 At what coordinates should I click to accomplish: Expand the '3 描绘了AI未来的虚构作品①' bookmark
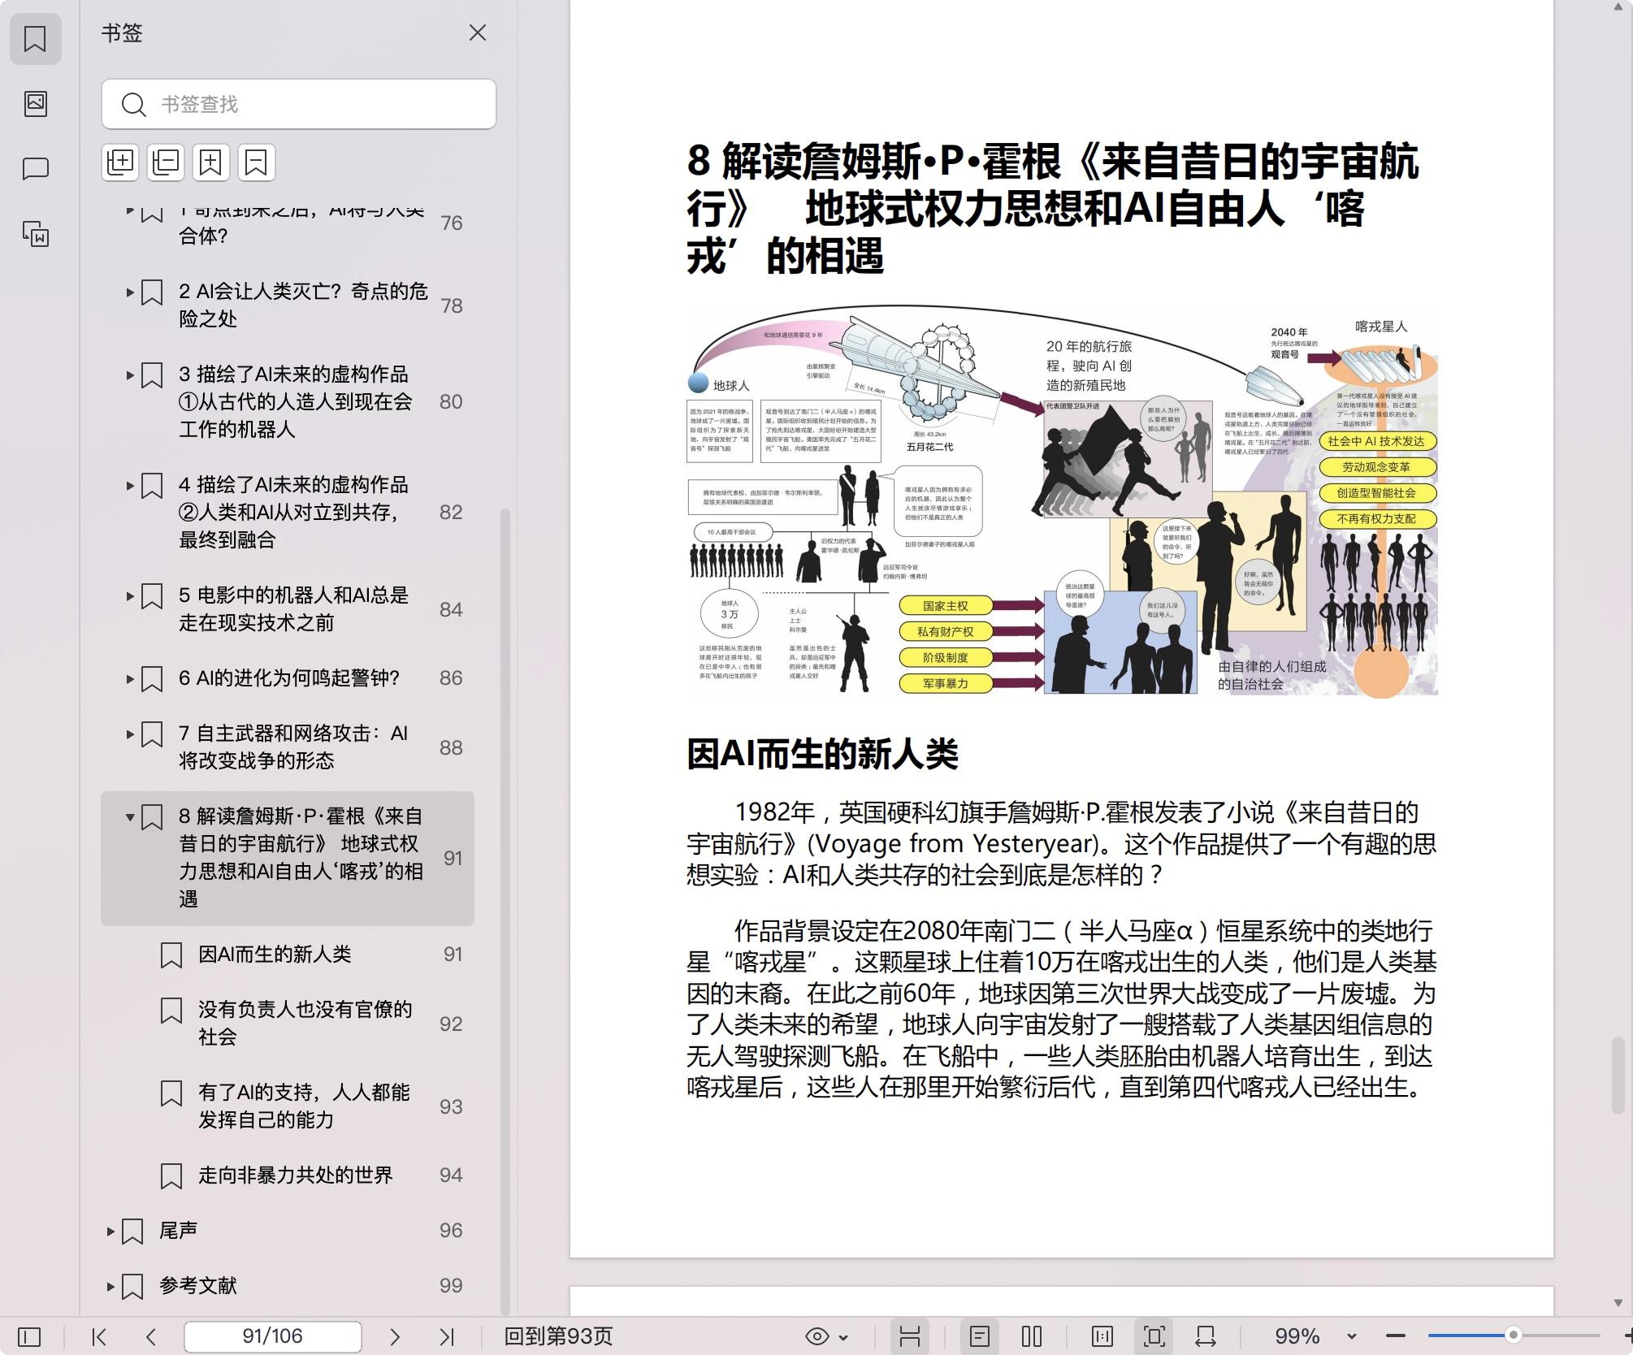point(130,375)
